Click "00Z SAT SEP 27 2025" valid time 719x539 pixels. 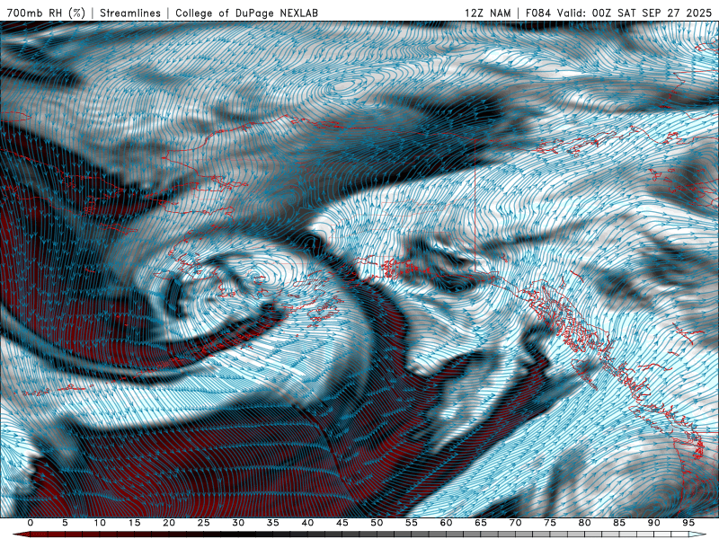click(x=652, y=13)
